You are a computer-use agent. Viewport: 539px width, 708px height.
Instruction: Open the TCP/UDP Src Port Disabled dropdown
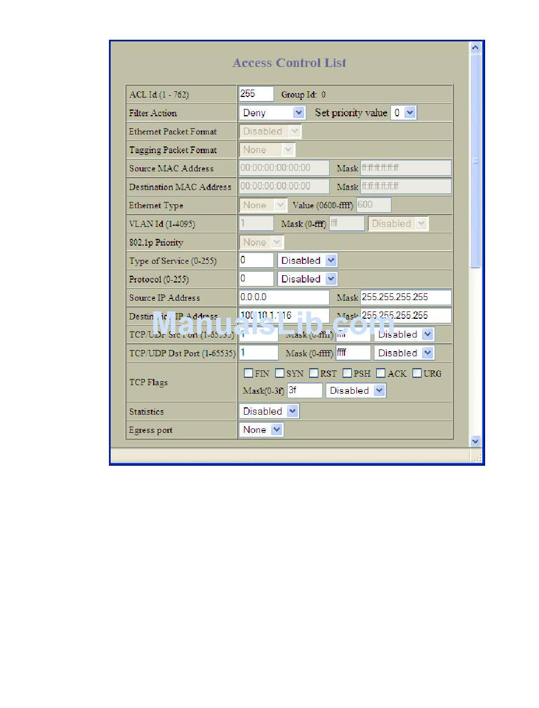pyautogui.click(x=404, y=334)
